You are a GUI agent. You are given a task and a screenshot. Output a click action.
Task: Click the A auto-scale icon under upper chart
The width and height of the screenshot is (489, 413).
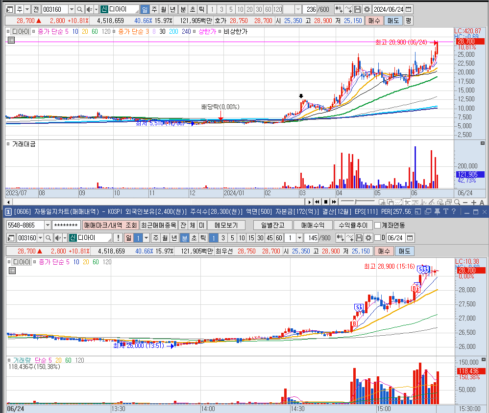pos(482,202)
